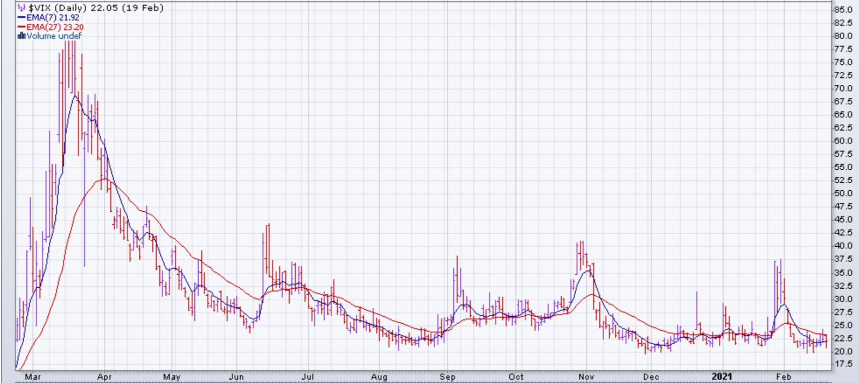Click the Feb label on time axis
Screen dimensions: 859x383
coord(783,377)
